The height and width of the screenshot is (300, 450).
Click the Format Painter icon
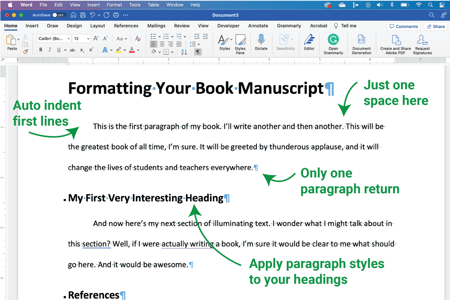[25, 52]
